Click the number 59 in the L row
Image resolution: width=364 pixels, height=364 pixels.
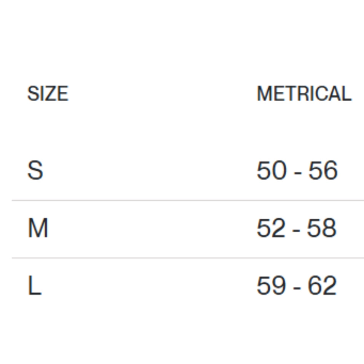click(271, 286)
